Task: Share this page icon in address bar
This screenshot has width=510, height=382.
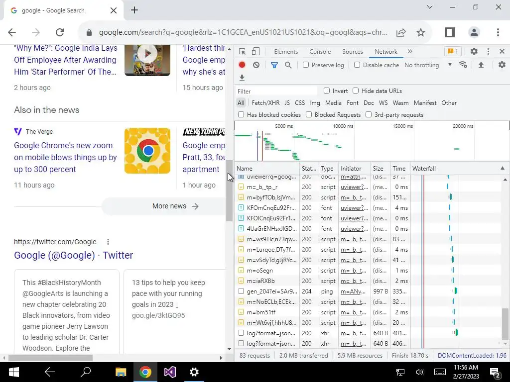Action: [x=401, y=32]
